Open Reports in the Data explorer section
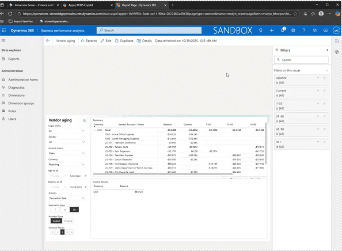The width and height of the screenshot is (342, 251). click(13, 59)
